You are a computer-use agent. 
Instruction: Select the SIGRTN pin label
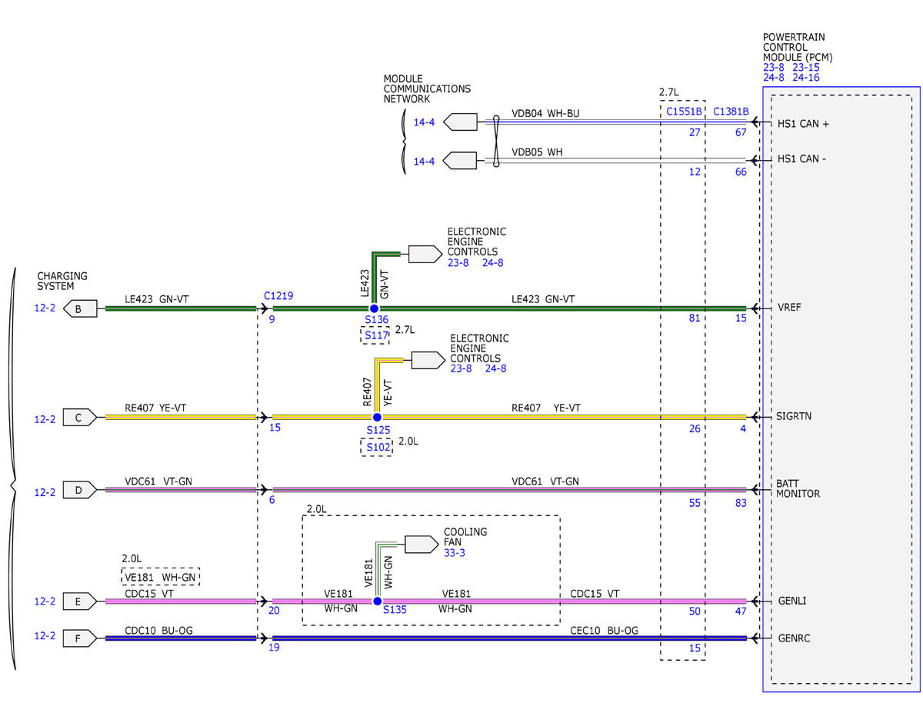795,417
